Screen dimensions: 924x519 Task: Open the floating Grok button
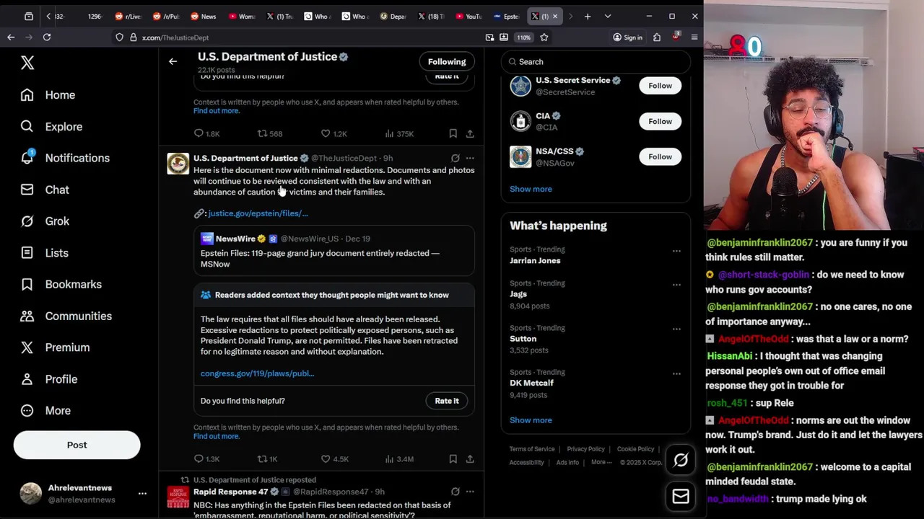click(681, 460)
